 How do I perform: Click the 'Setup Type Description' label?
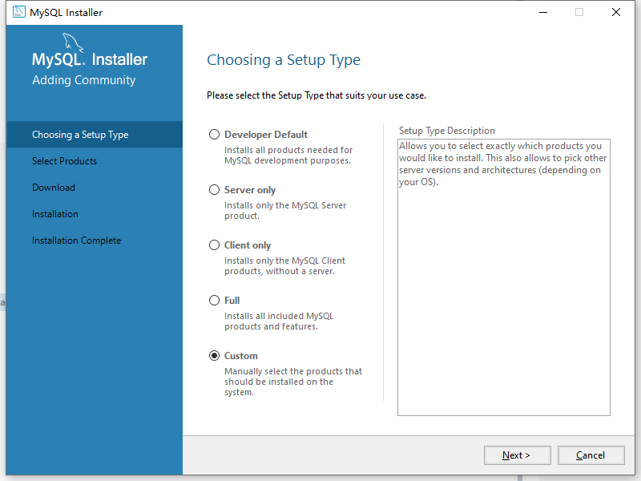pyautogui.click(x=447, y=131)
